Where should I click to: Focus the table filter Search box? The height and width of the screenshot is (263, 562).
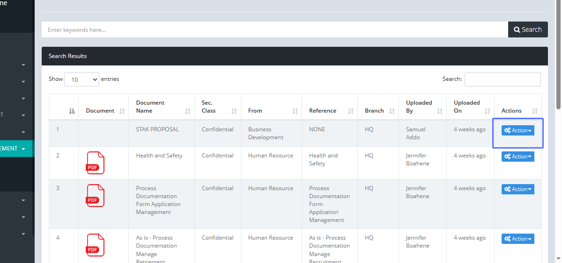tap(502, 79)
